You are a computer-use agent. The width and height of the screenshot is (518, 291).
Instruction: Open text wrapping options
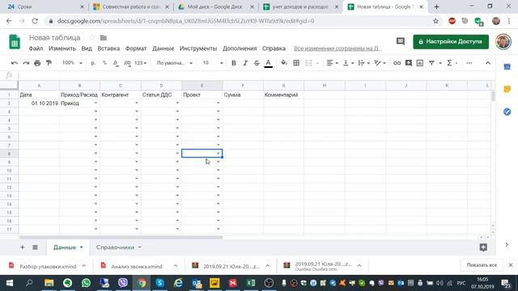(x=363, y=63)
